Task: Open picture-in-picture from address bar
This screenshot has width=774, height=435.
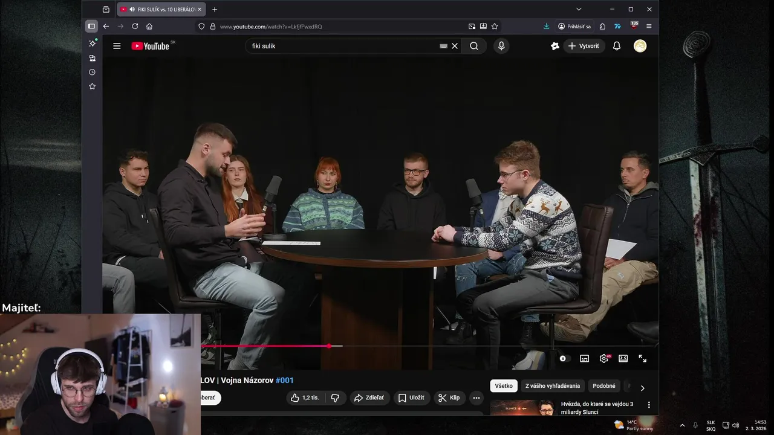Action: [472, 26]
